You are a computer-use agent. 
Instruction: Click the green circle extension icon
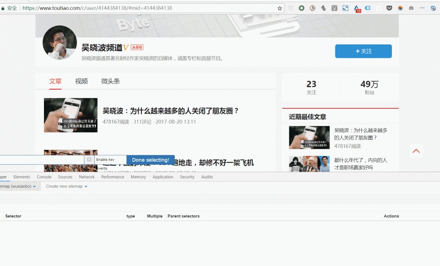coord(301,8)
